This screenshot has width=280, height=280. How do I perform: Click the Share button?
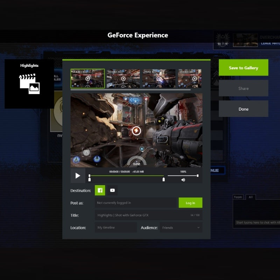[243, 89]
